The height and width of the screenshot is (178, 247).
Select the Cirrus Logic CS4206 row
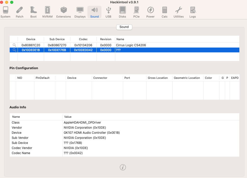coord(131,45)
